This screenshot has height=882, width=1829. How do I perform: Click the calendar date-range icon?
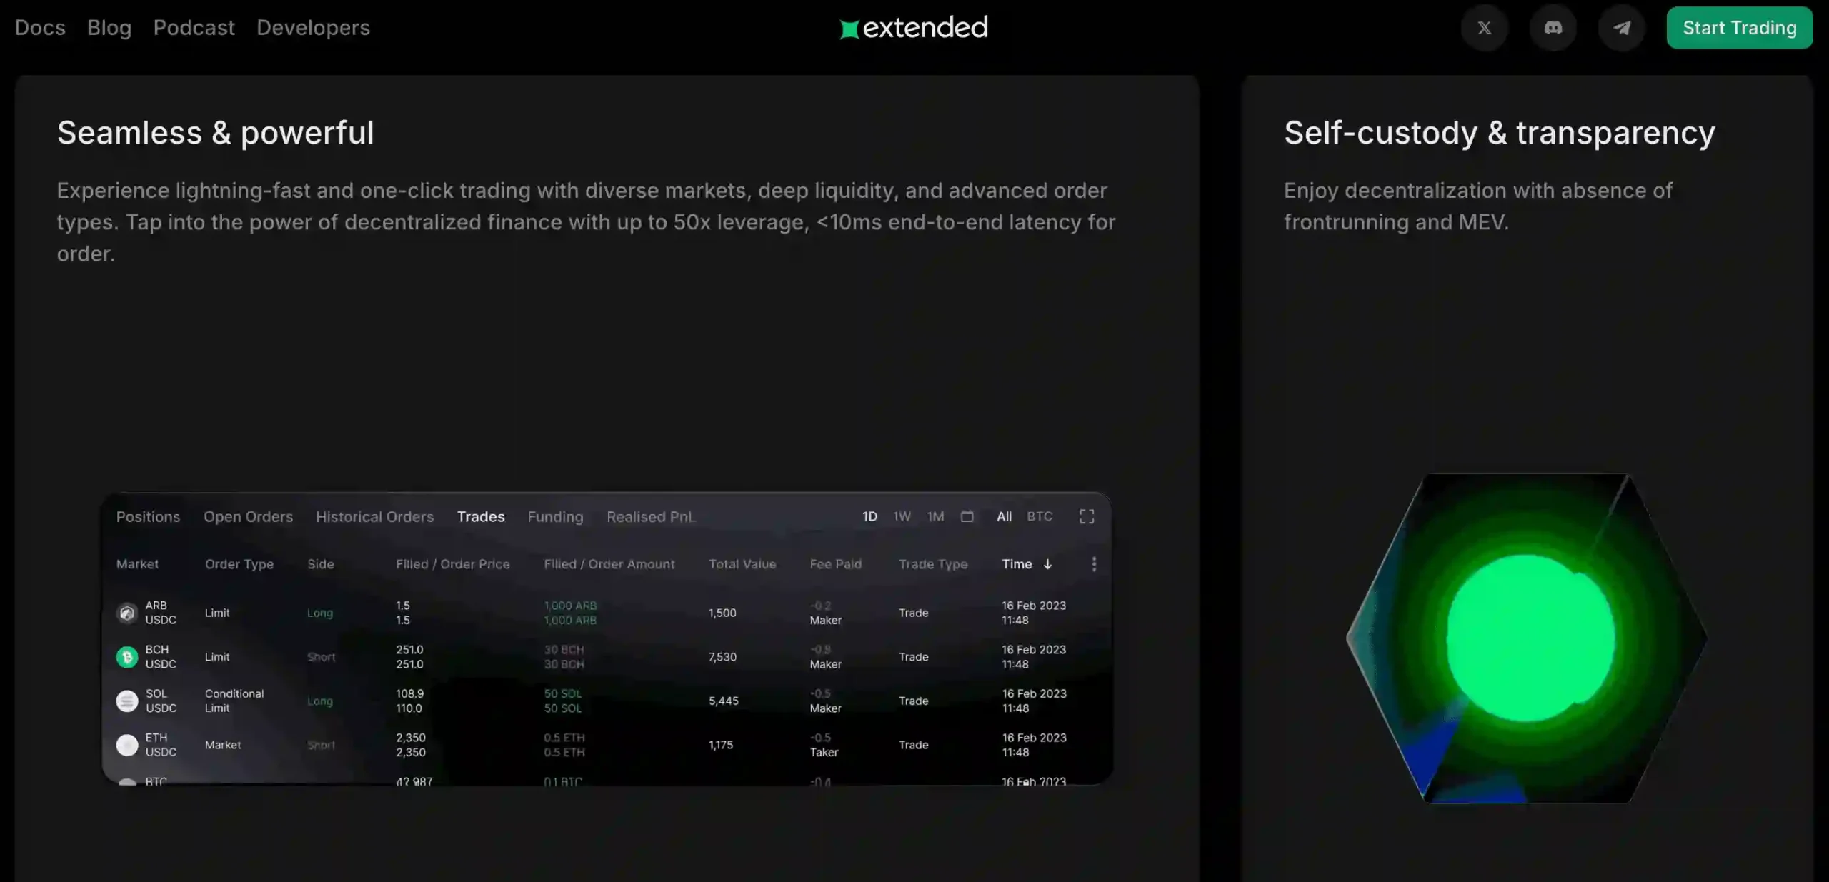click(x=967, y=516)
